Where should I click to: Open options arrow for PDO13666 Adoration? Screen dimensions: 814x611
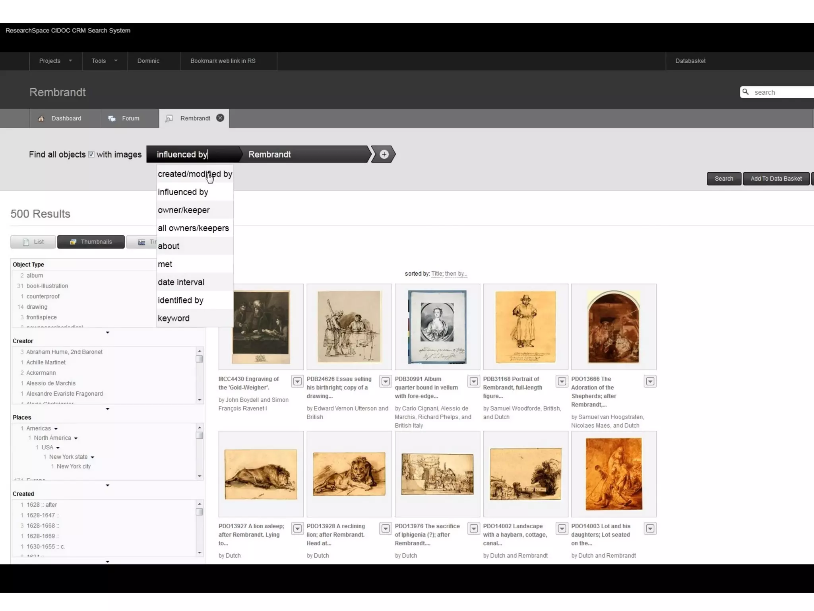(650, 381)
